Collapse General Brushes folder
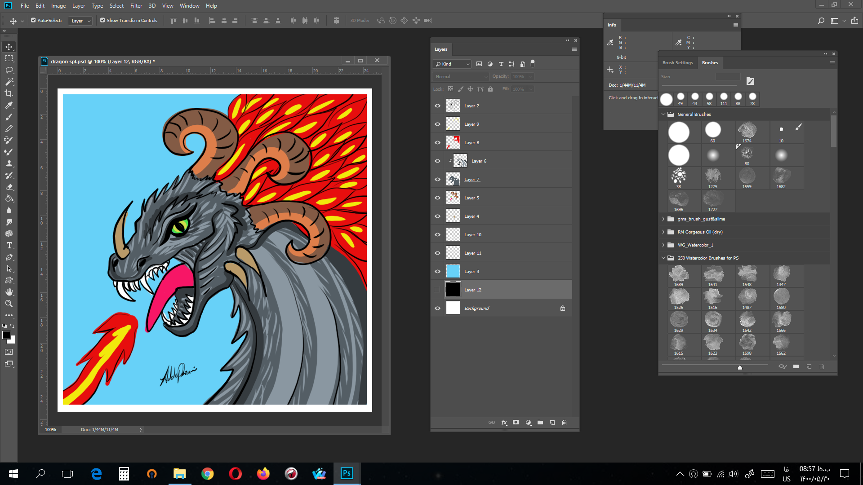863x485 pixels. (663, 115)
